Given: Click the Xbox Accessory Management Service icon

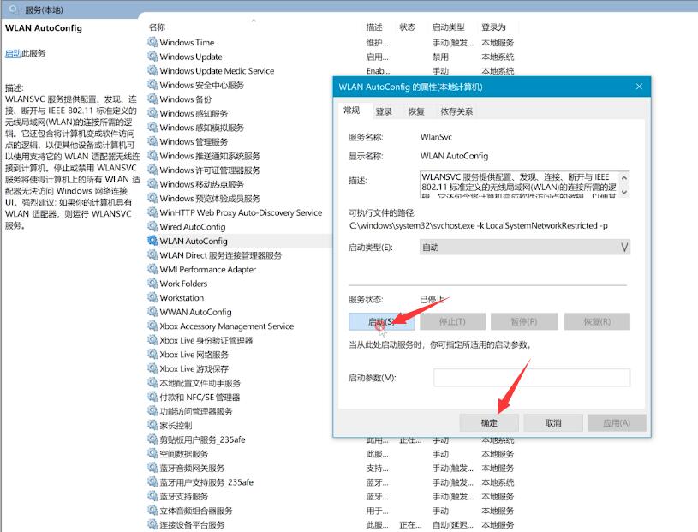Looking at the screenshot, I should [152, 326].
